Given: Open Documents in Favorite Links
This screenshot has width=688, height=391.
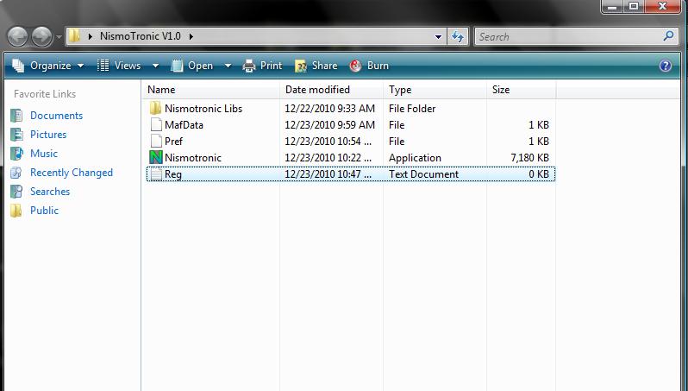Looking at the screenshot, I should tap(56, 116).
